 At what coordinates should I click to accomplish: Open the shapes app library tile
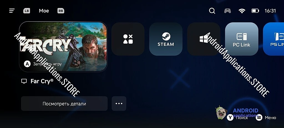(x=128, y=39)
